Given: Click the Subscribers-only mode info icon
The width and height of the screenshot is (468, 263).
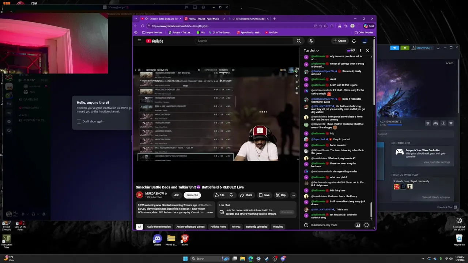Looking at the screenshot, I should (x=306, y=225).
